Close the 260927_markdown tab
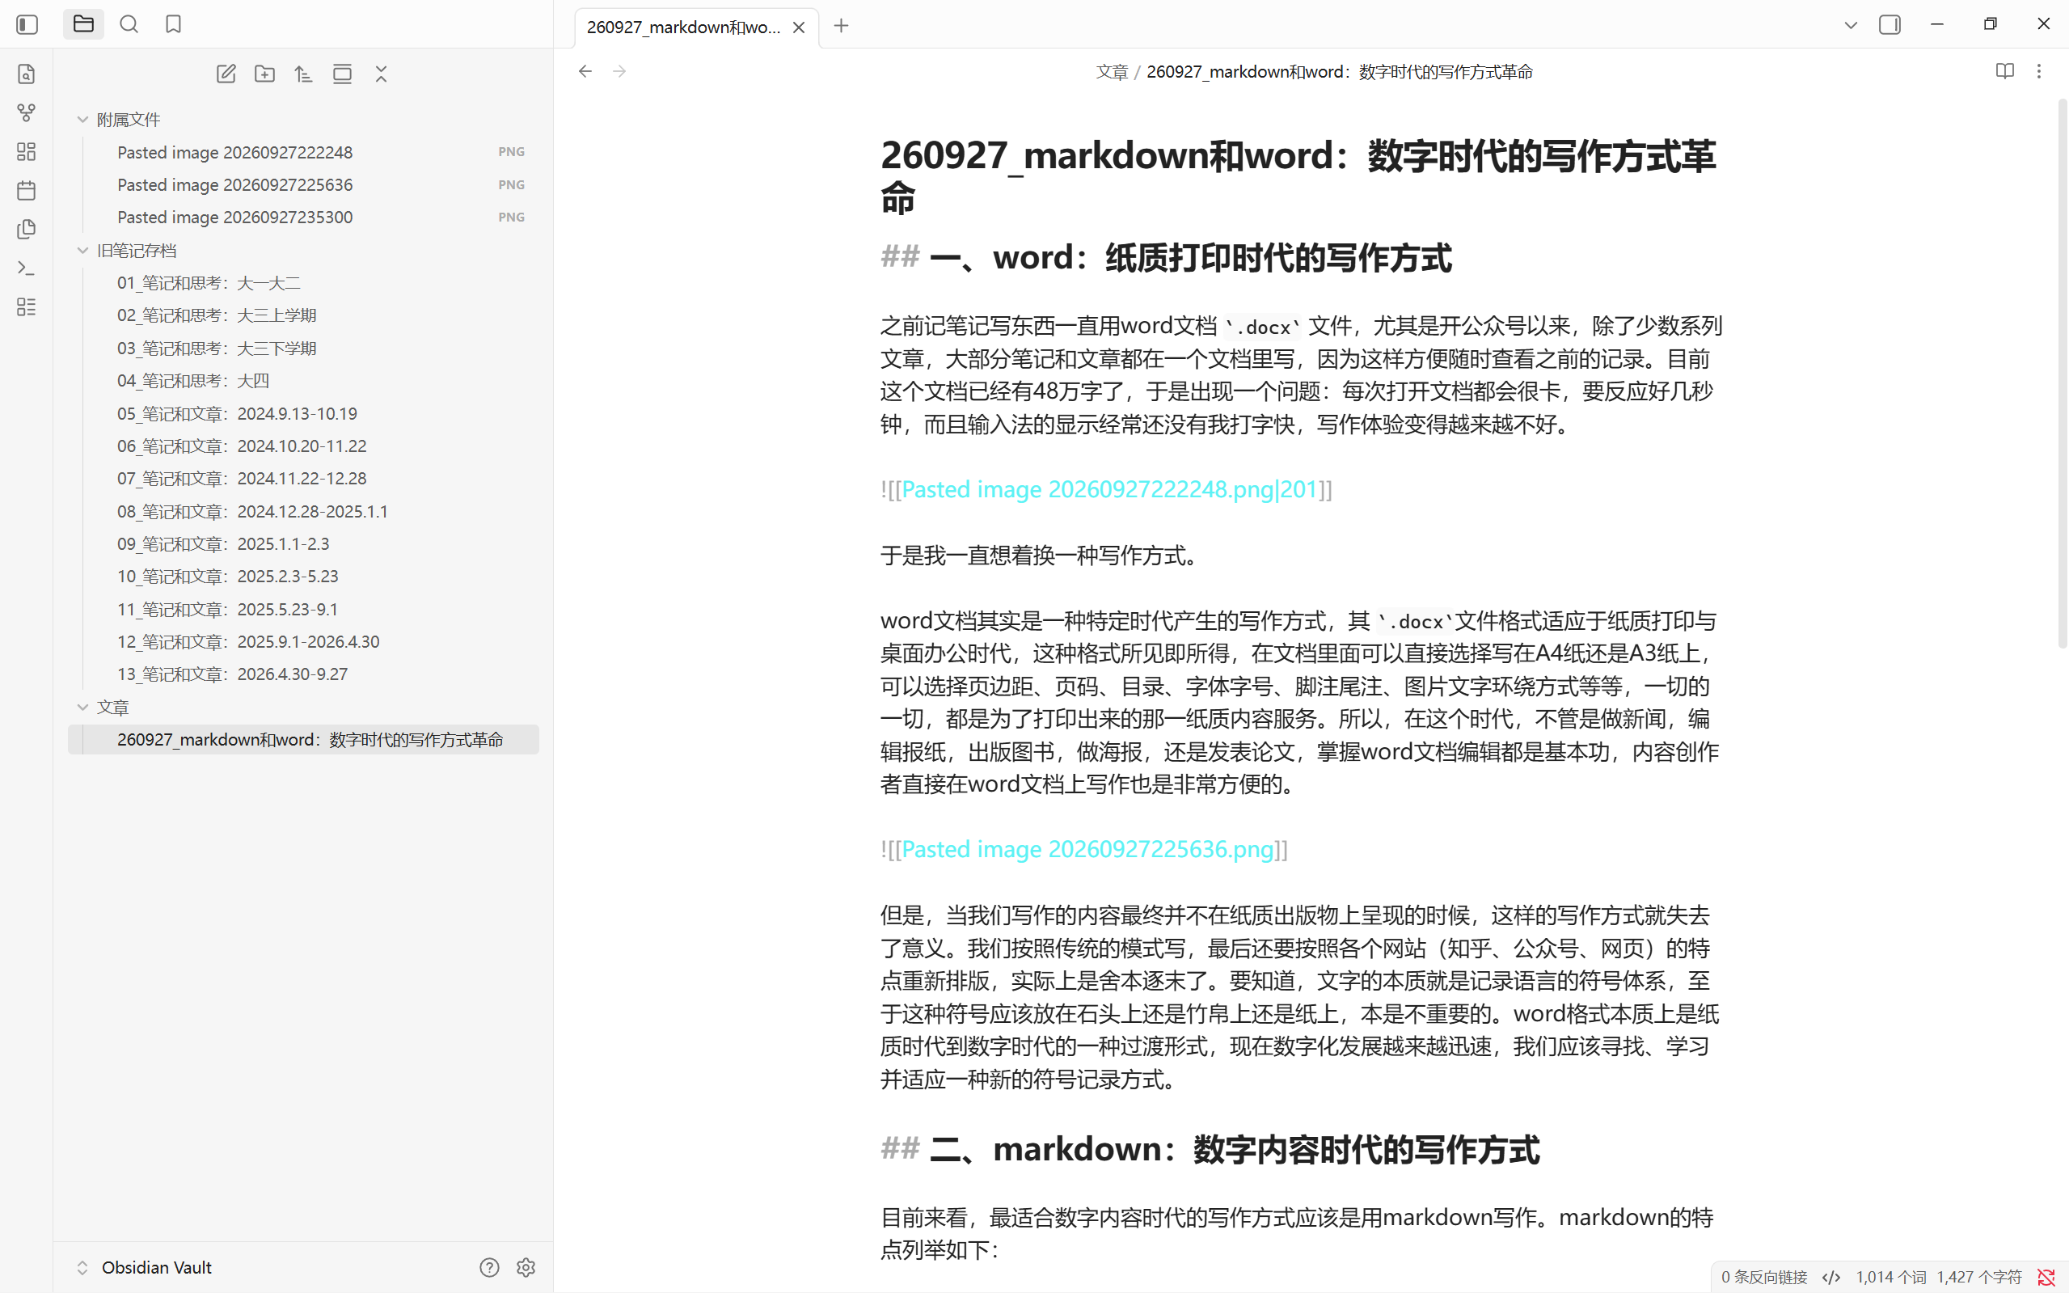 click(x=799, y=27)
